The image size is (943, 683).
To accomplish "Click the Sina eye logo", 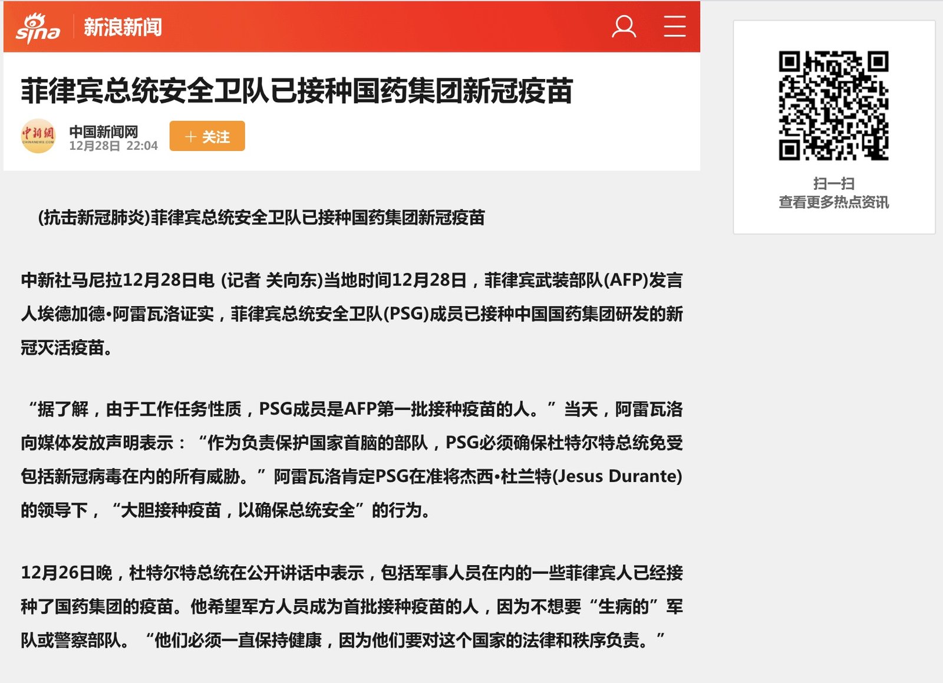I will click(x=37, y=28).
